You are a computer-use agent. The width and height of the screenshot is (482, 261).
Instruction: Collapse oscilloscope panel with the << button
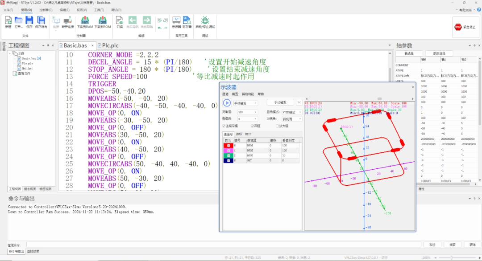point(299,102)
